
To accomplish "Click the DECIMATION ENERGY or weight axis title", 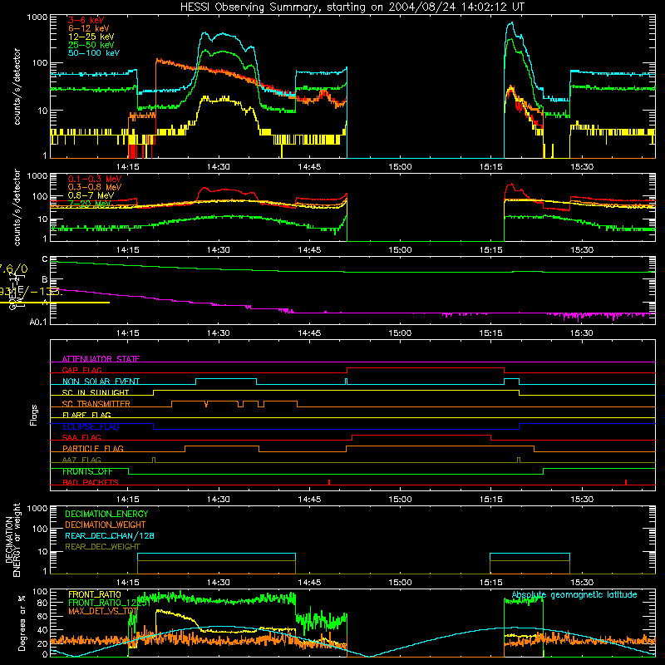I will point(12,540).
